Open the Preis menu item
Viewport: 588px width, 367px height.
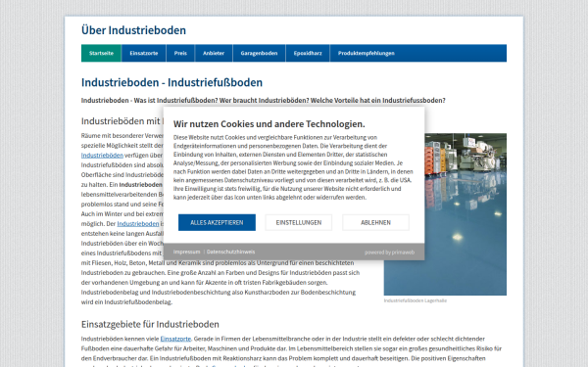180,53
